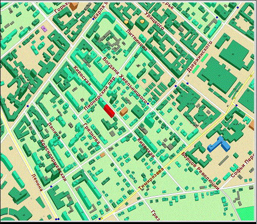Click the Киевская label near Тимирязева
Viewport: 257px width, 224px height.
(x=146, y=148)
